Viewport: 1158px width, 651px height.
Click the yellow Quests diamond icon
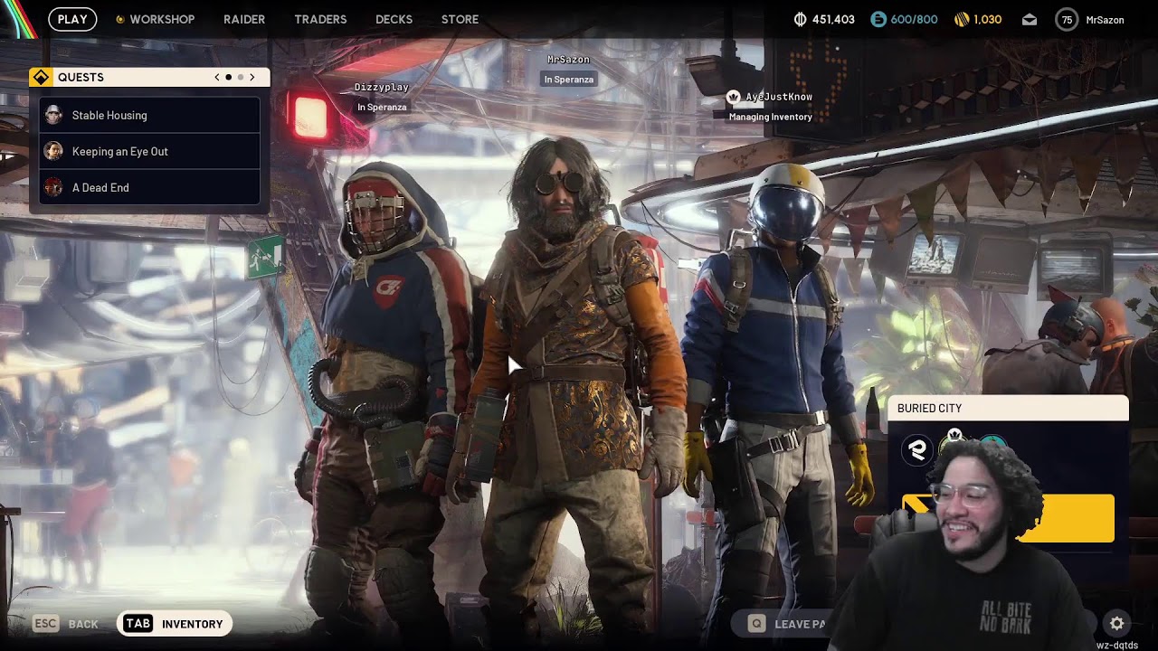click(41, 78)
